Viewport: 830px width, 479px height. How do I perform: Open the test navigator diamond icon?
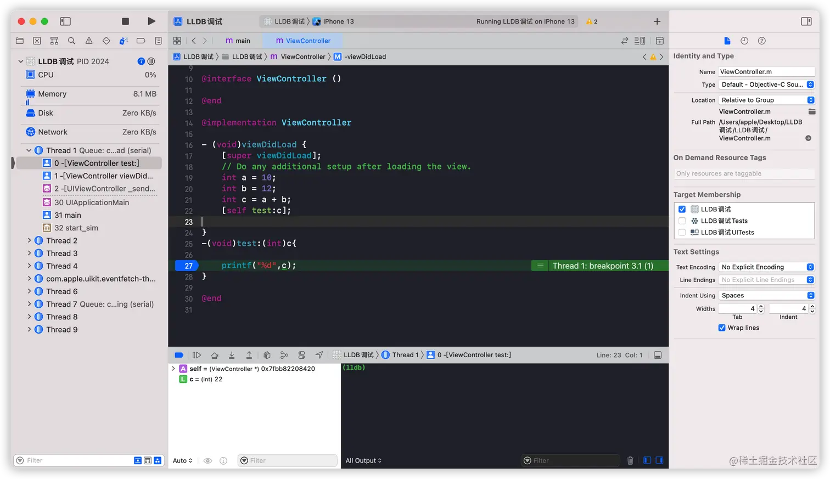(106, 41)
